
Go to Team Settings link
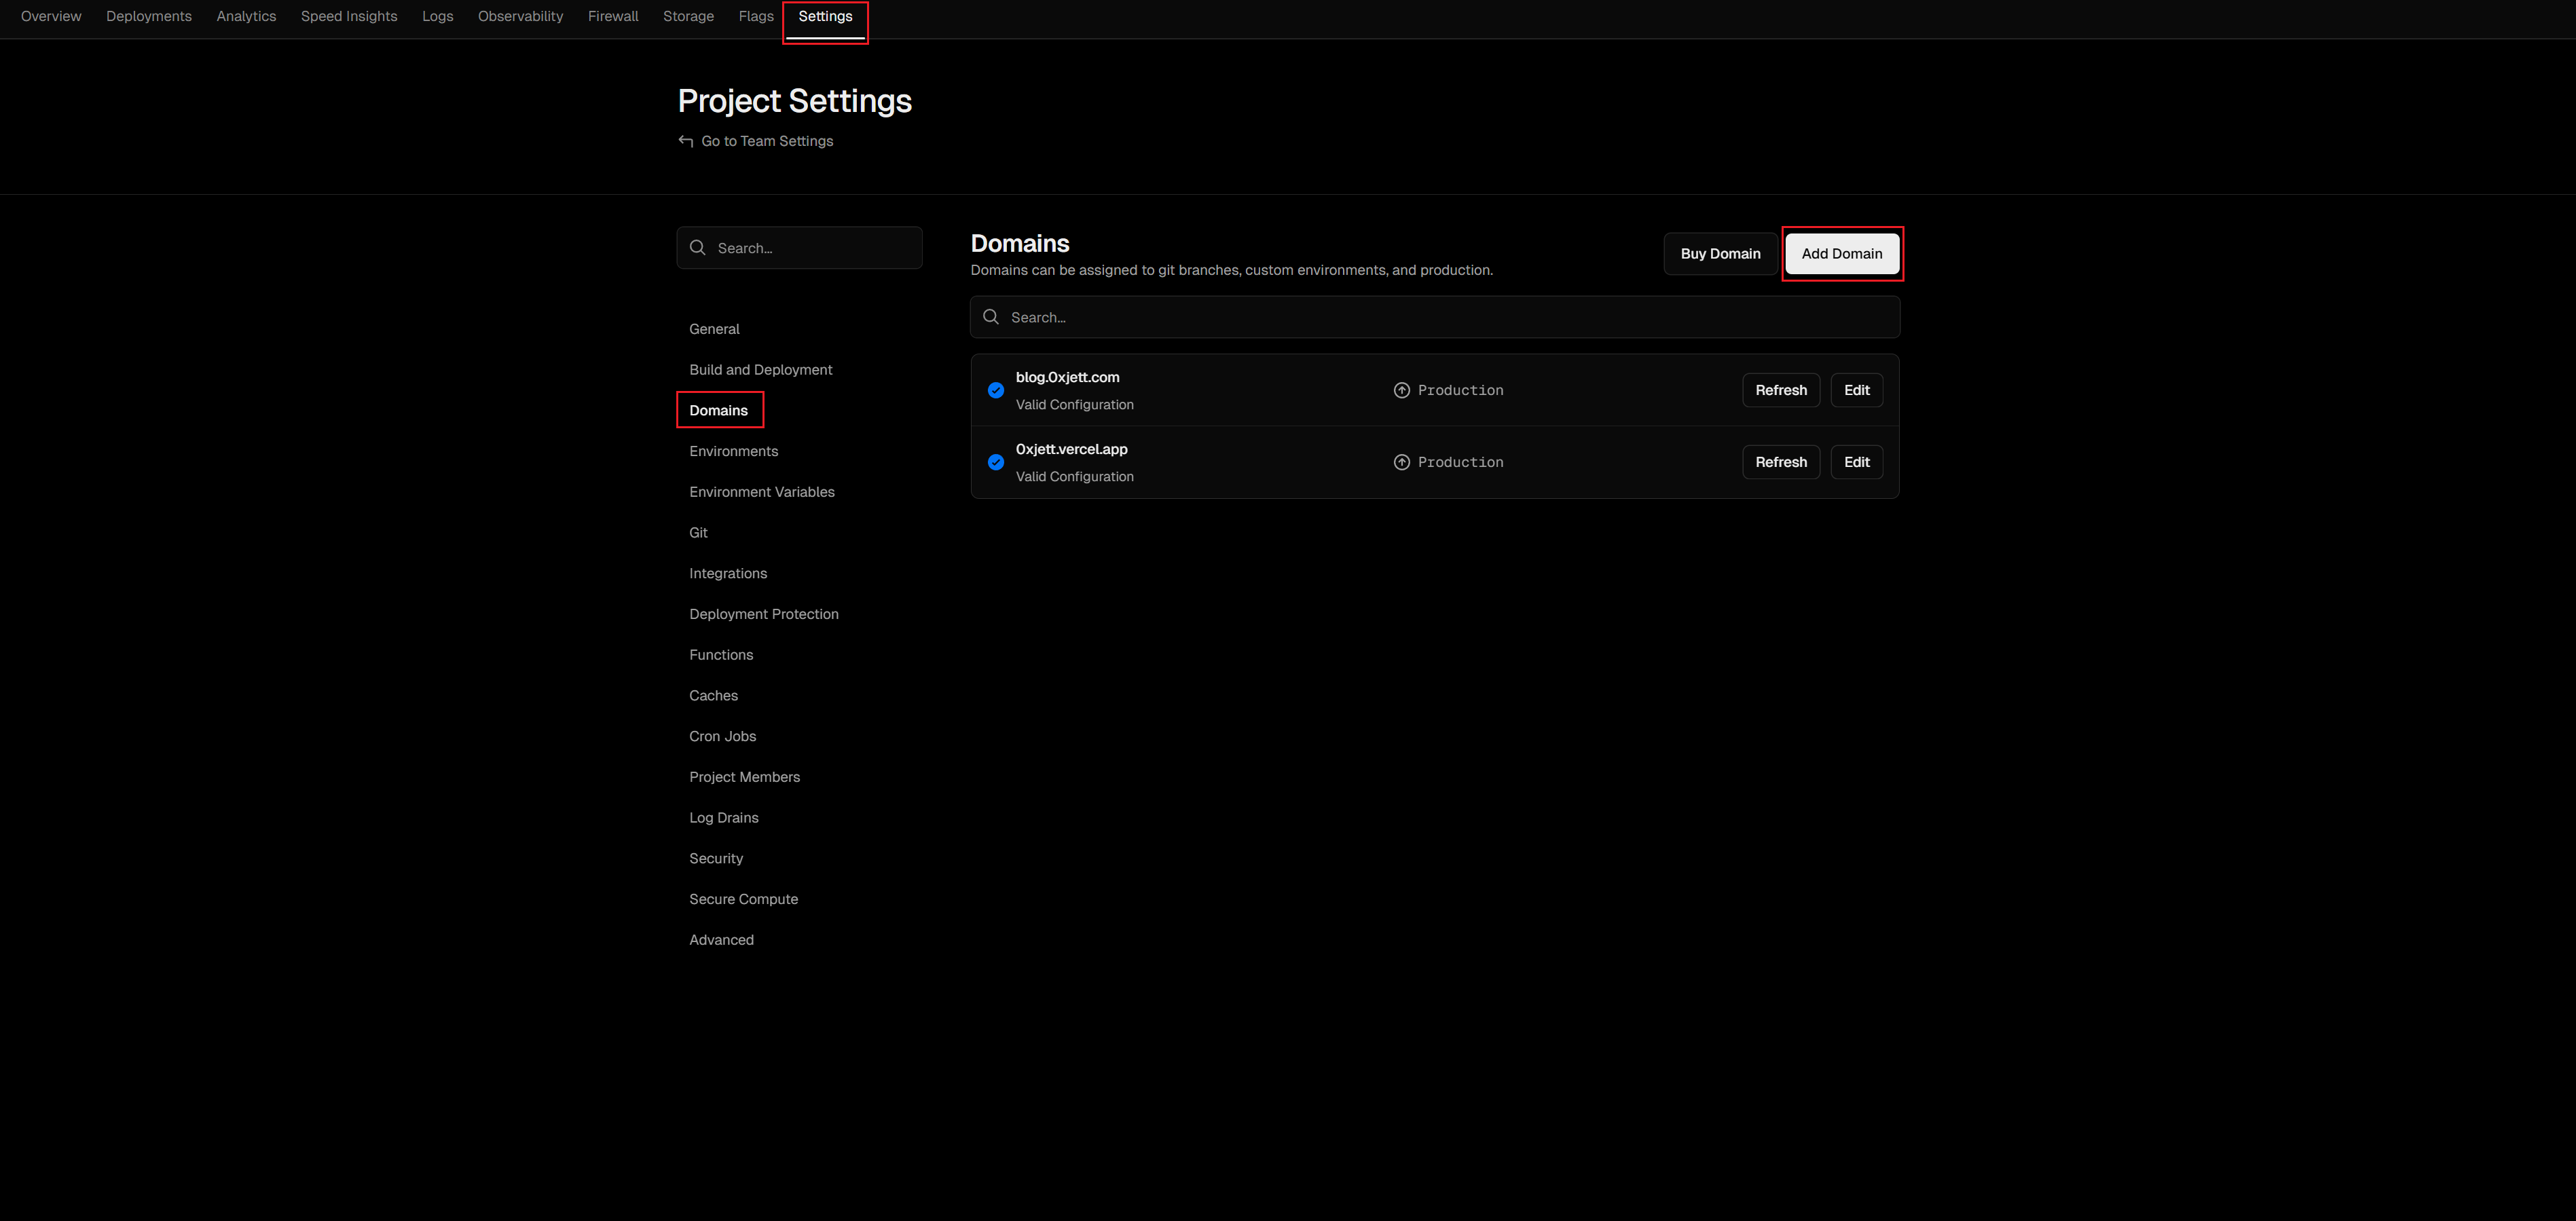coord(766,141)
